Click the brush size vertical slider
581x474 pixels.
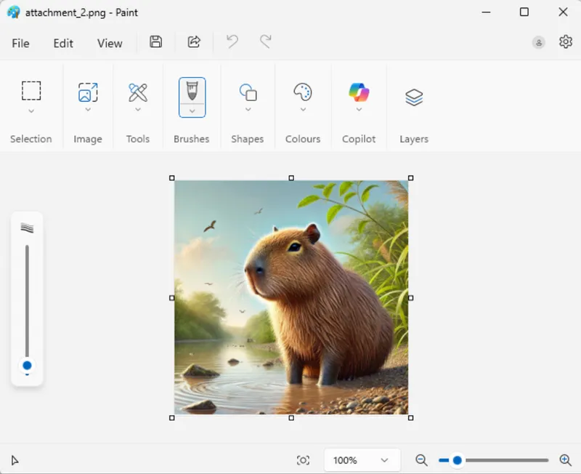(27, 305)
